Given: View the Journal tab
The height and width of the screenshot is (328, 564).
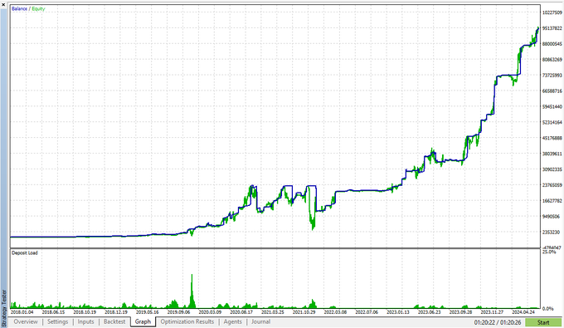Looking at the screenshot, I should [x=260, y=321].
